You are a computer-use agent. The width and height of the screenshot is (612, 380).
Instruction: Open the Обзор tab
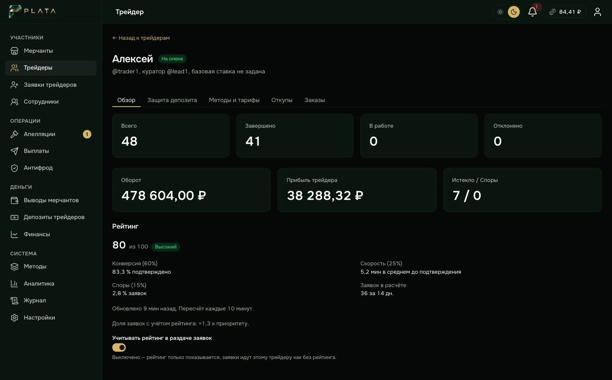click(126, 100)
